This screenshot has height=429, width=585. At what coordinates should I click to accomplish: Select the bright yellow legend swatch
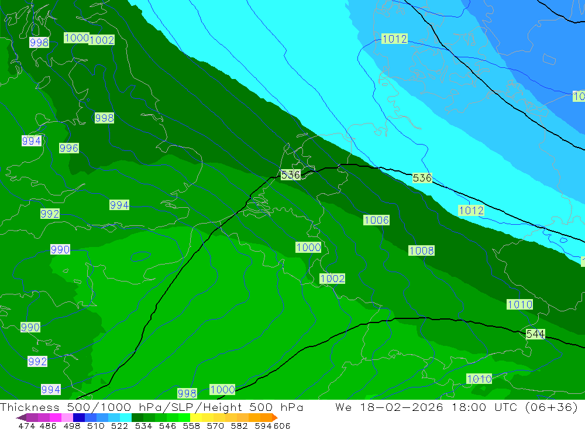pos(196,417)
